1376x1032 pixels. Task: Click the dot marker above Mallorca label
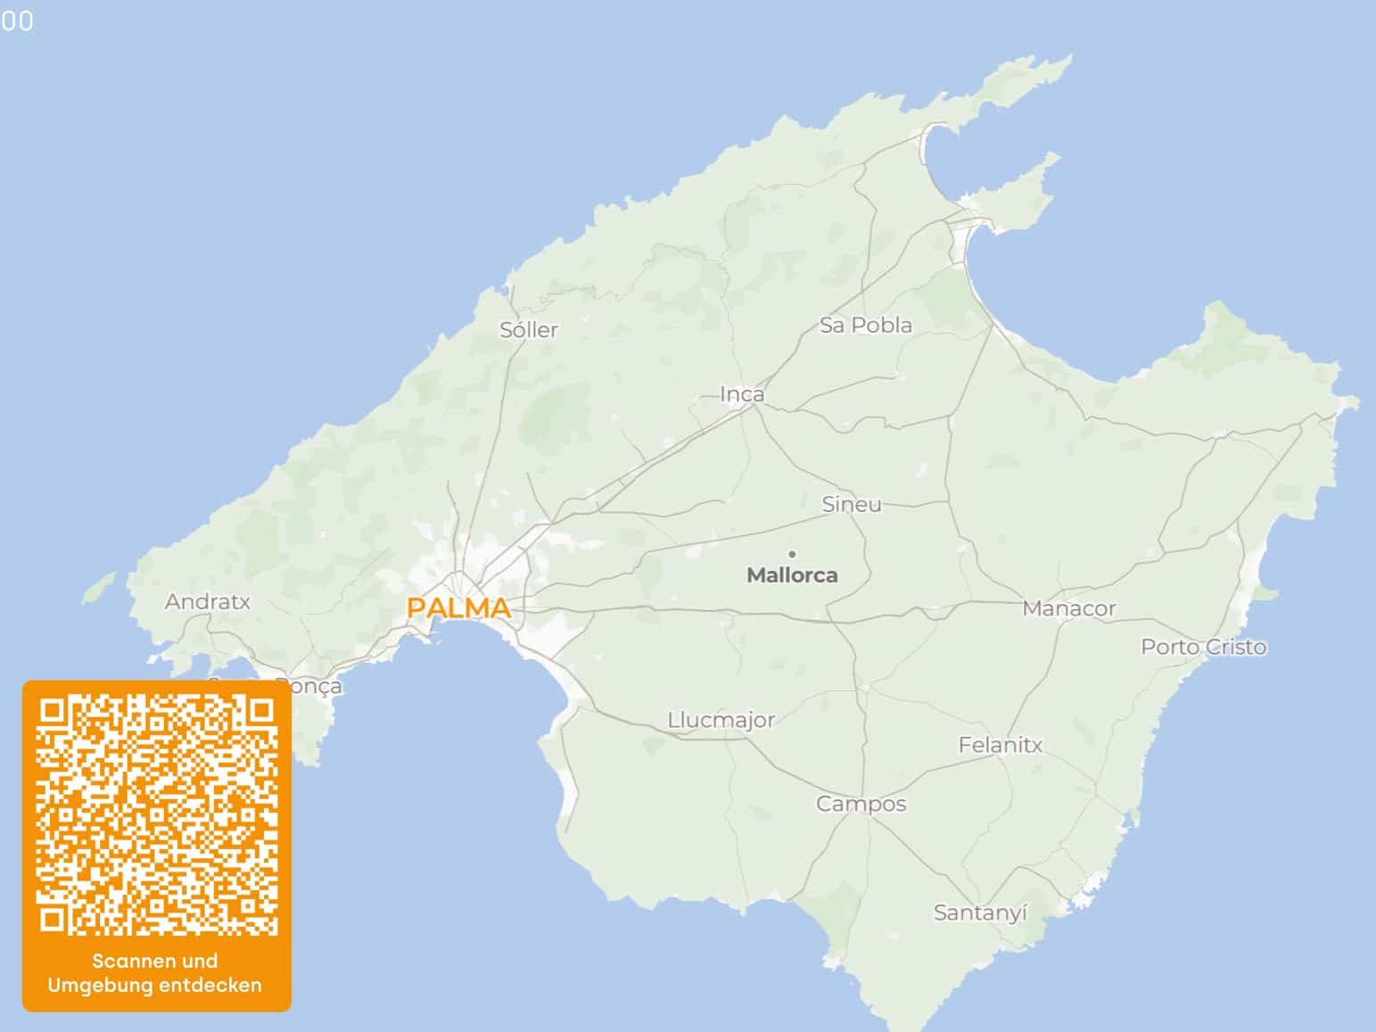(x=792, y=554)
